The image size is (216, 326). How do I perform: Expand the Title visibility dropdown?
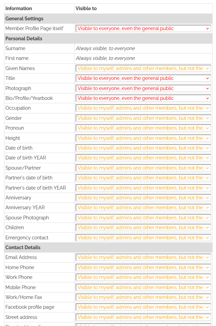tap(143, 78)
